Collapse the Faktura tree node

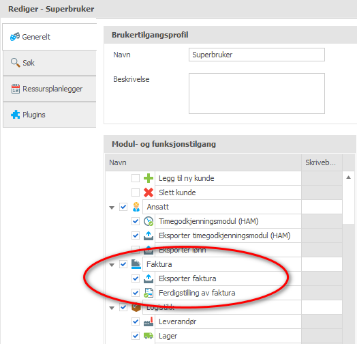112,265
